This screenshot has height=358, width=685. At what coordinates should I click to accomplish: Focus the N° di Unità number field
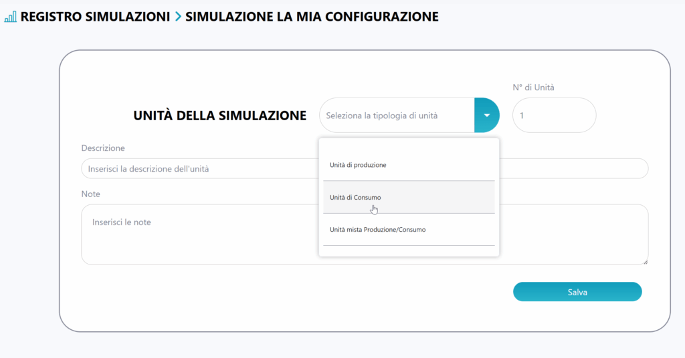[x=554, y=116]
